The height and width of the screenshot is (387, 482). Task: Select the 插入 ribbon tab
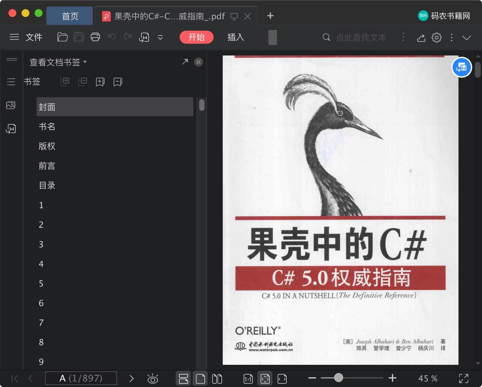click(x=236, y=37)
